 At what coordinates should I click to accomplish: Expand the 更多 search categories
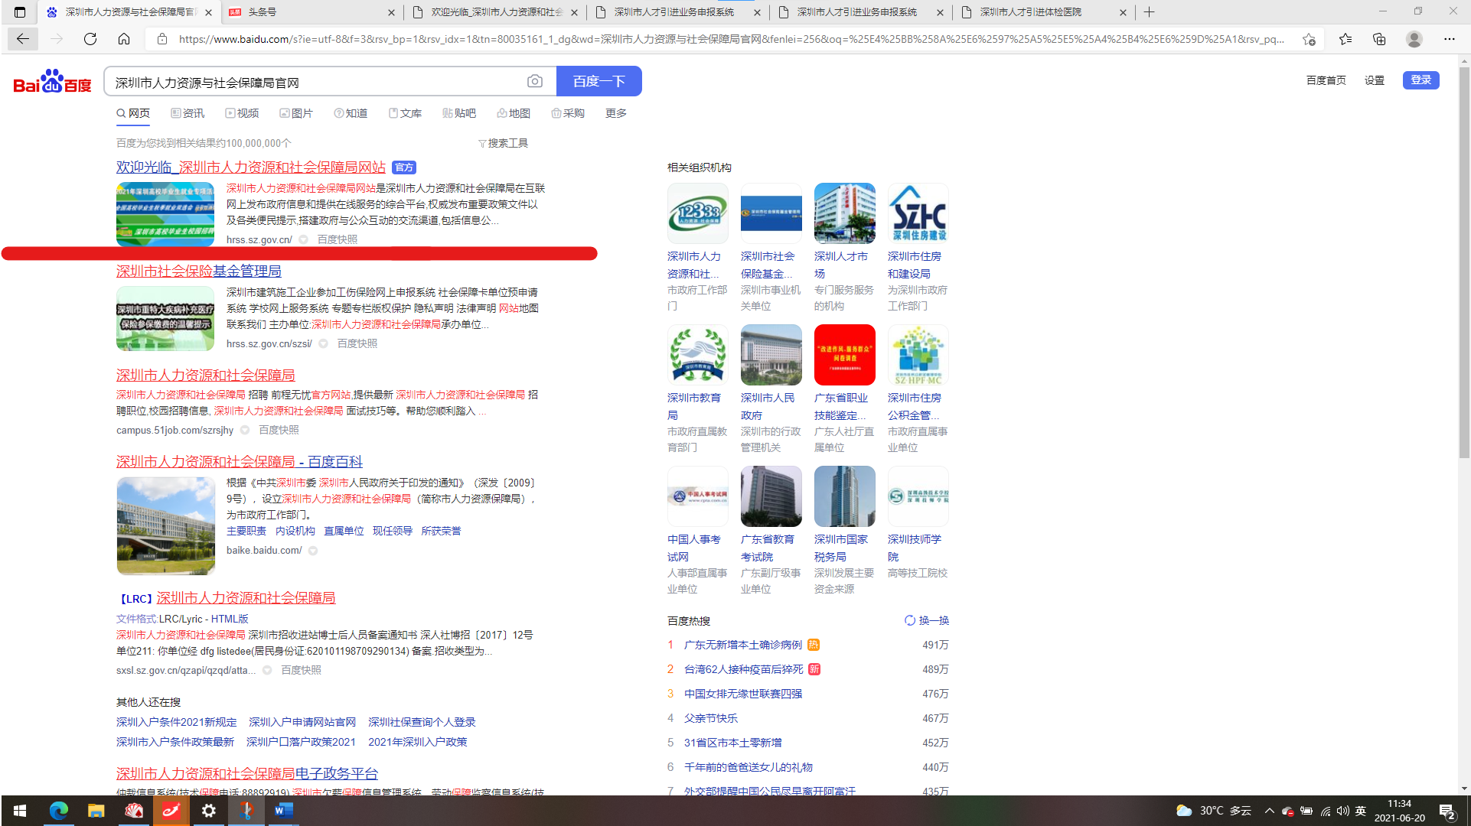(x=615, y=113)
